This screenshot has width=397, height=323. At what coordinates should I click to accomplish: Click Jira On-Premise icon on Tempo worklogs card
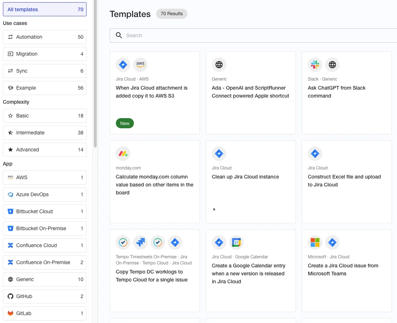click(x=140, y=242)
